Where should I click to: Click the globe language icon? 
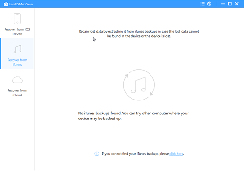click(x=209, y=4)
